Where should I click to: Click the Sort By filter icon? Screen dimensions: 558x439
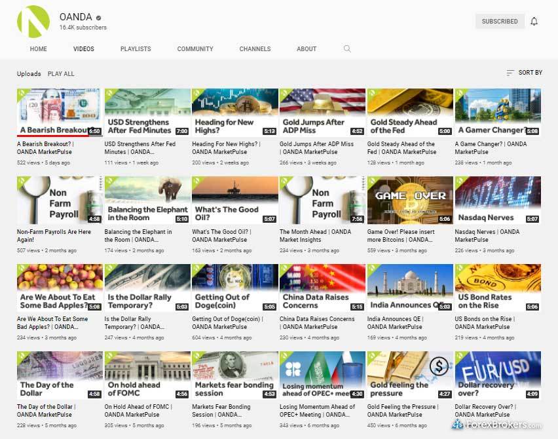[510, 73]
